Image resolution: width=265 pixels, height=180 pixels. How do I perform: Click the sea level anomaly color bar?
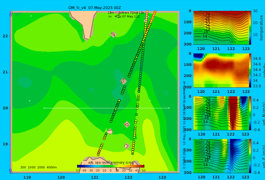coord(111,166)
